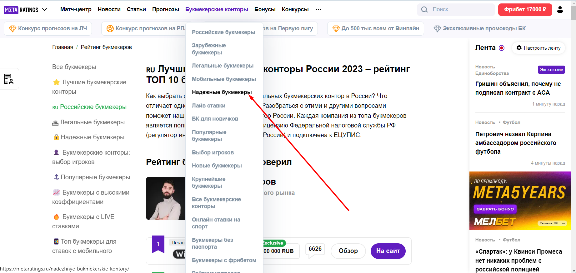Image resolution: width=576 pixels, height=273 pixels.
Task: Click the phone icon beside Топ букмекеры для ставок
Action: (56, 241)
